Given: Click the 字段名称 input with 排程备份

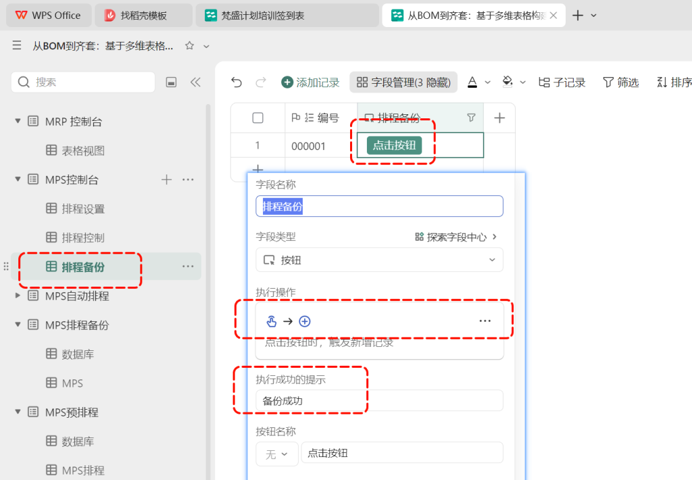Looking at the screenshot, I should (379, 206).
